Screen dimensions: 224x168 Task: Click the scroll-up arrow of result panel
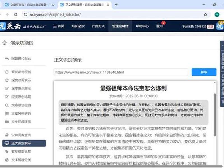coord(214,83)
